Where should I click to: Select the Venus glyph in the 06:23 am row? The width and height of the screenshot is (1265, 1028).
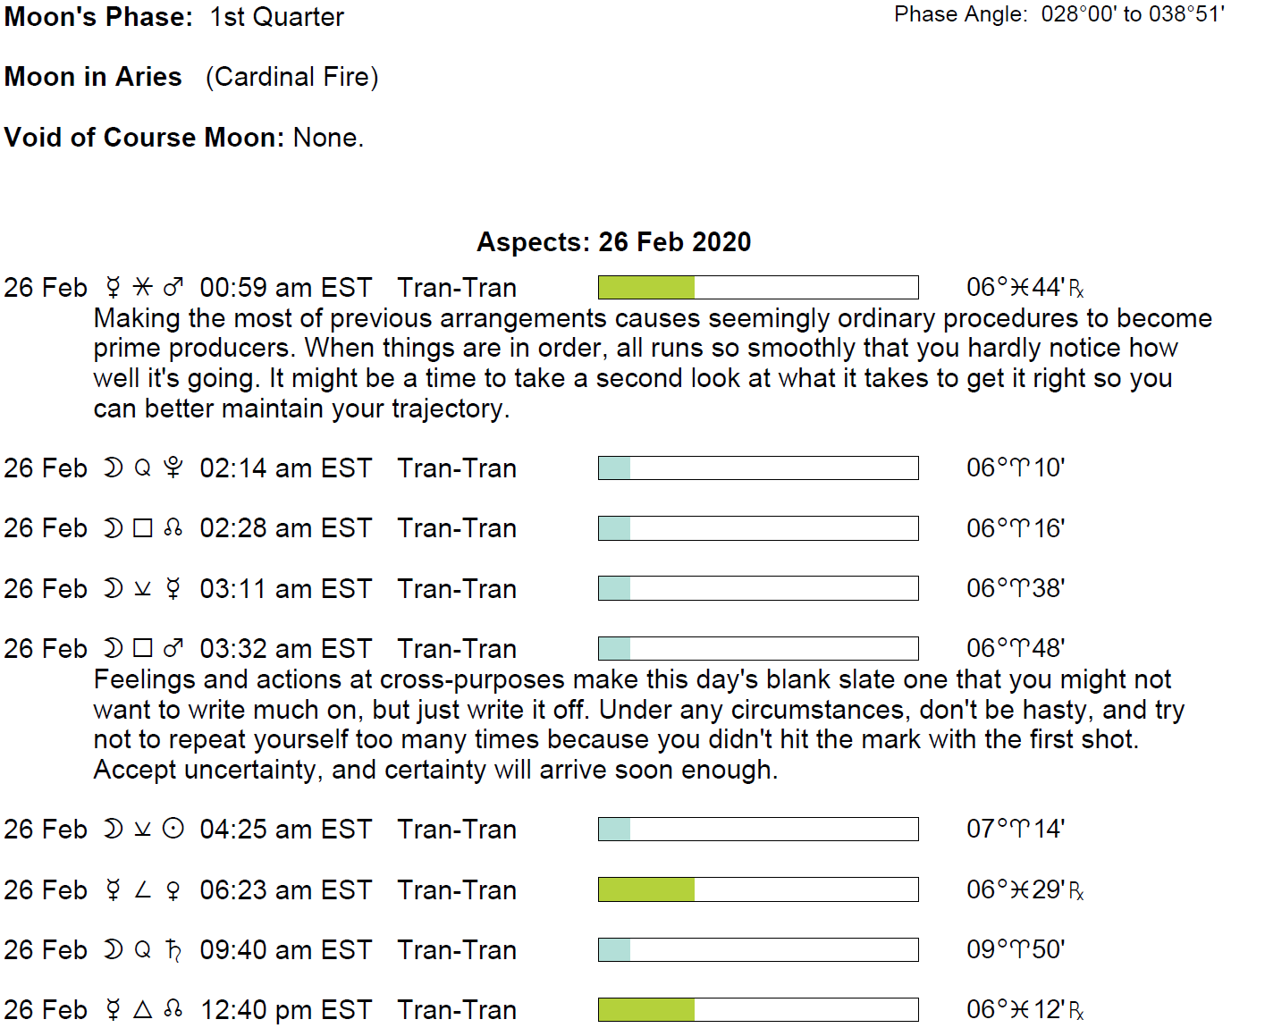click(173, 889)
